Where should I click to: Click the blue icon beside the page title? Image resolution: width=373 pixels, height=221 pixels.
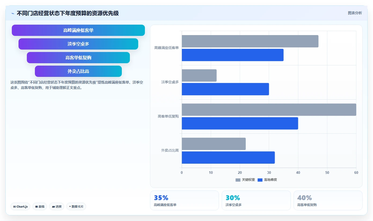13,13
